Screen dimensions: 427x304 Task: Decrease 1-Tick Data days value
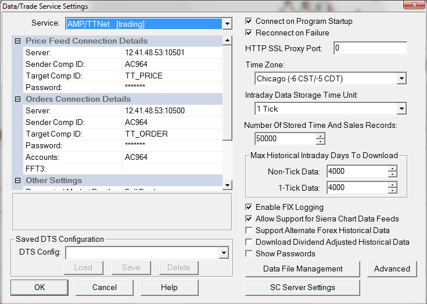tap(392, 191)
